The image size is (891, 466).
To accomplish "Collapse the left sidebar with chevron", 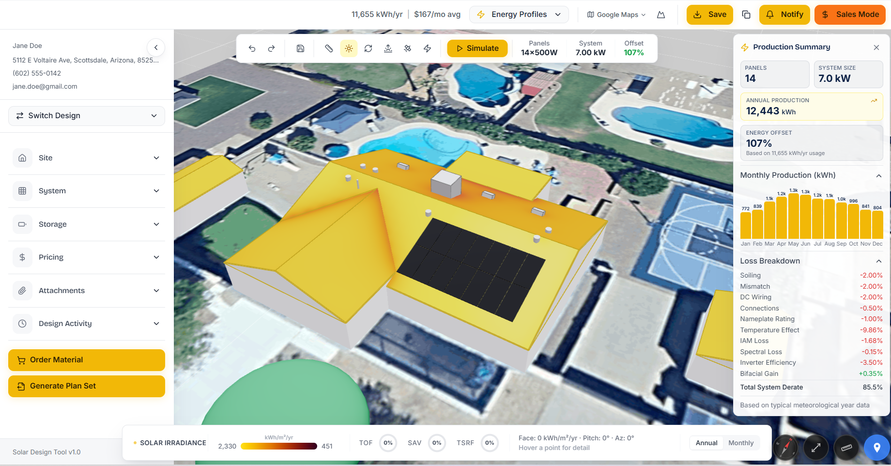I will click(156, 47).
